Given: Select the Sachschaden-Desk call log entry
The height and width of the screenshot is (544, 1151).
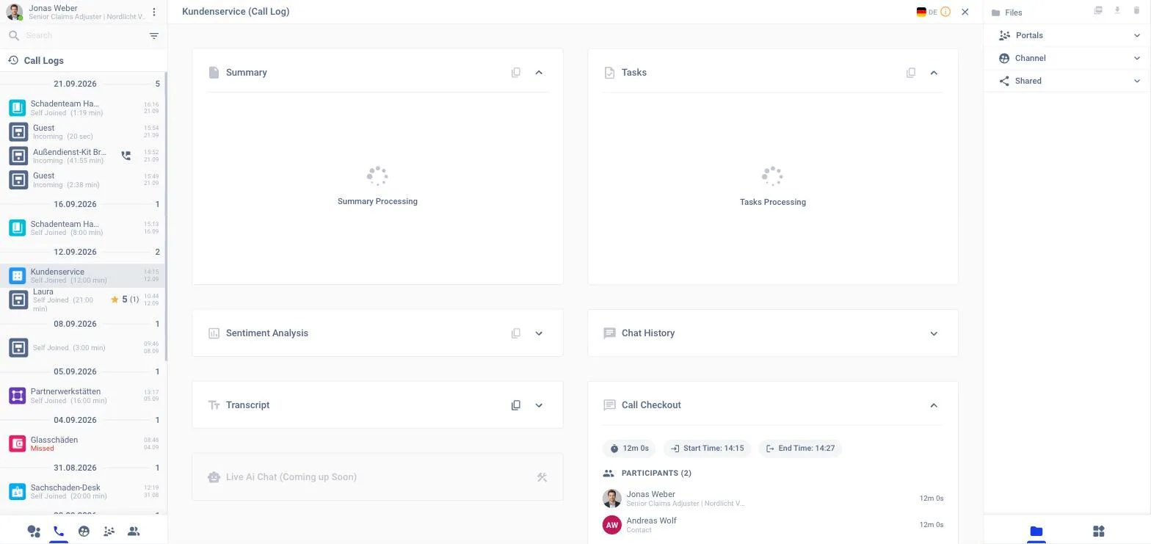Looking at the screenshot, I should (83, 491).
